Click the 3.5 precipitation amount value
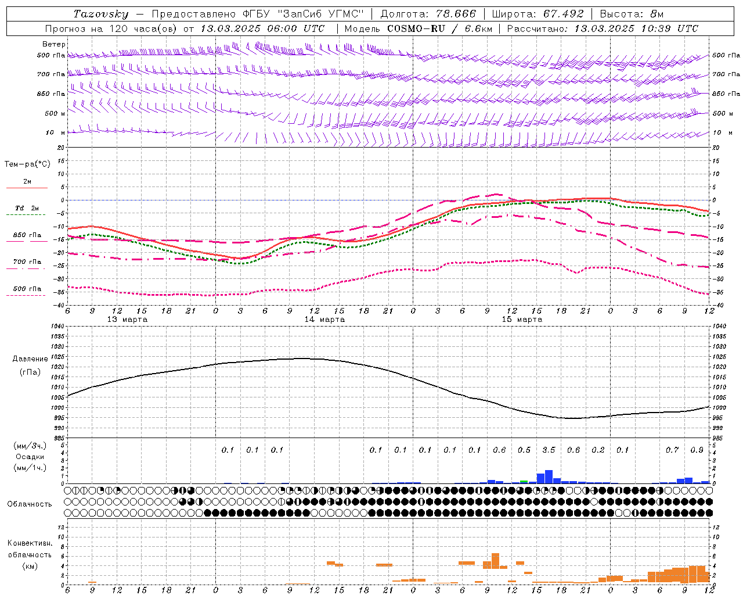743x595 pixels. click(549, 450)
